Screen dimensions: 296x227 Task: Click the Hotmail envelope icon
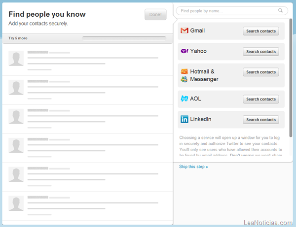[184, 71]
